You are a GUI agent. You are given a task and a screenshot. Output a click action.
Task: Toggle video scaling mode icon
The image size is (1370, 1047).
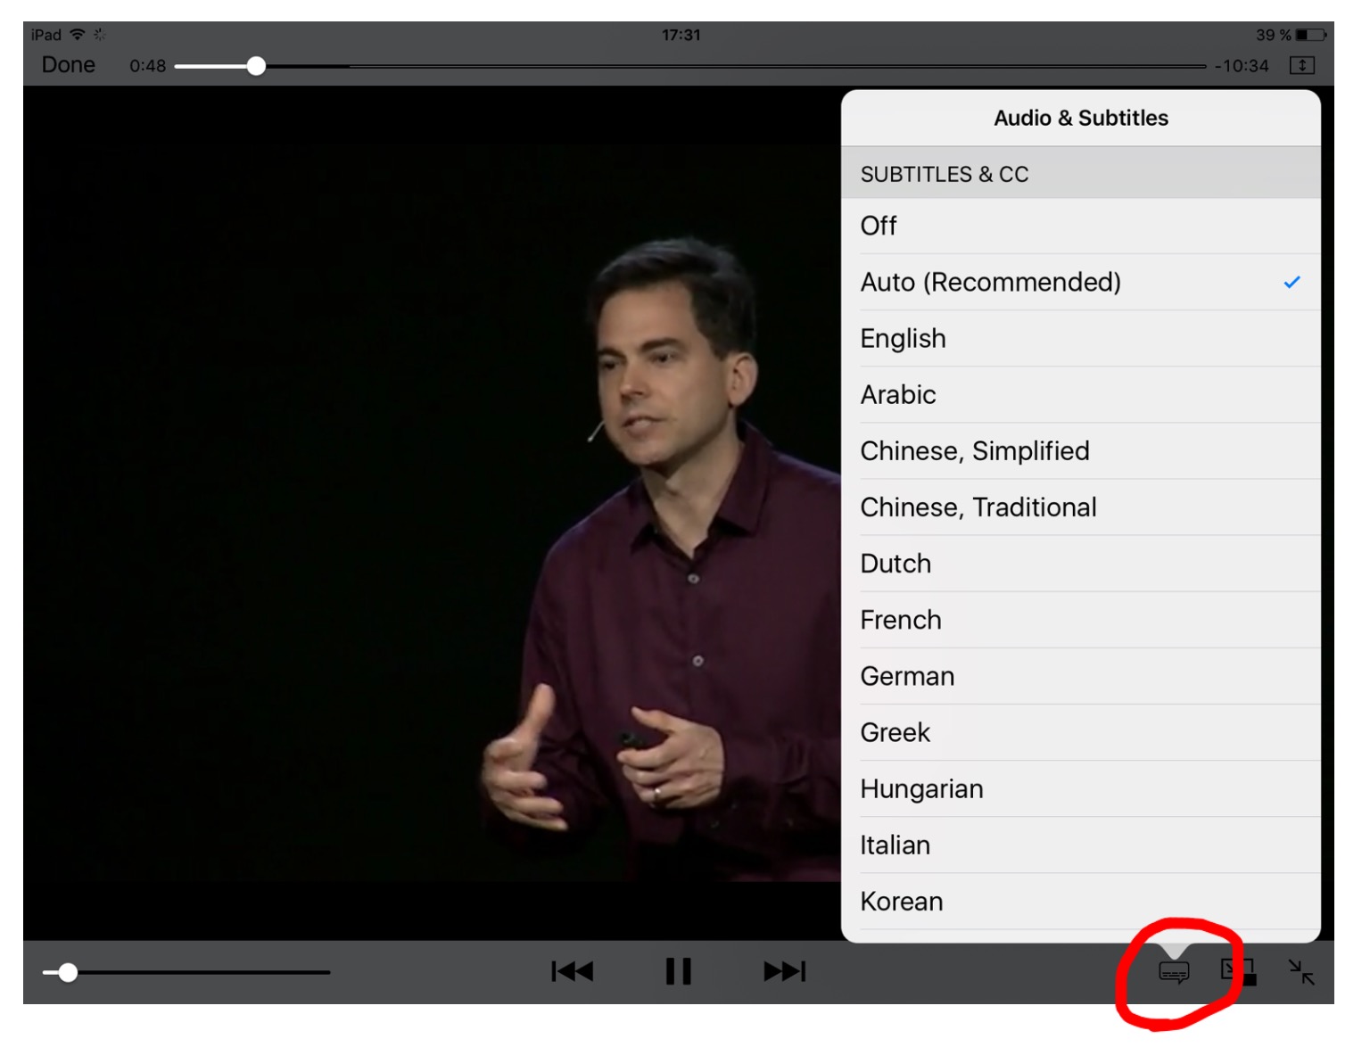point(1301,65)
